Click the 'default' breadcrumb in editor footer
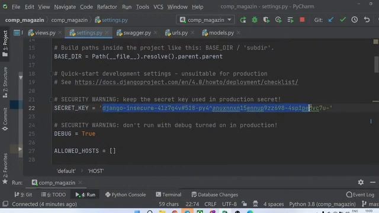Image resolution: width=379 pixels, height=213 pixels. click(x=66, y=171)
